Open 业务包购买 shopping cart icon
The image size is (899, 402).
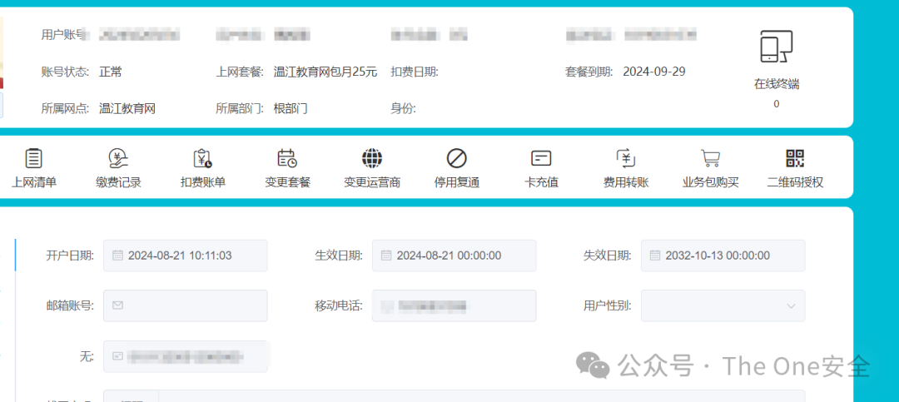[x=710, y=157]
